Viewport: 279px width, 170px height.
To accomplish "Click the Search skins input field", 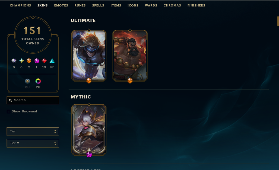I will tap(33, 100).
